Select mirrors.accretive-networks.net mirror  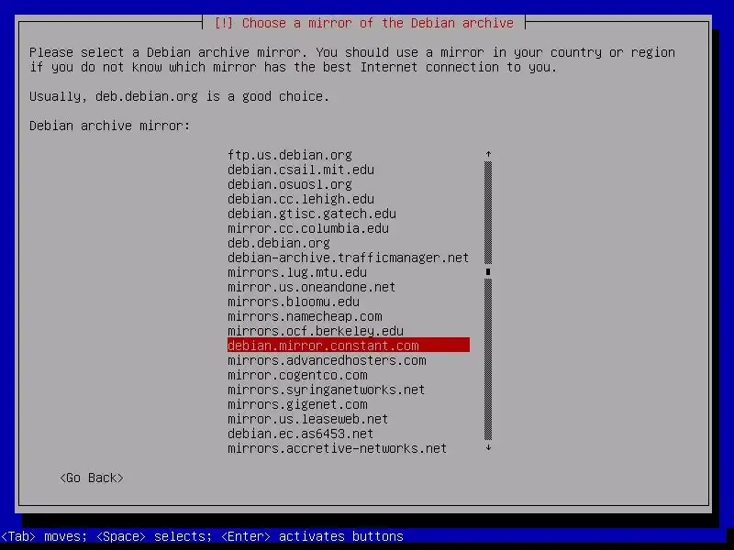point(337,448)
